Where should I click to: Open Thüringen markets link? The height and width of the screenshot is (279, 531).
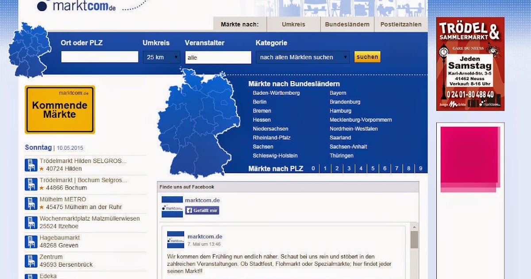[342, 155]
